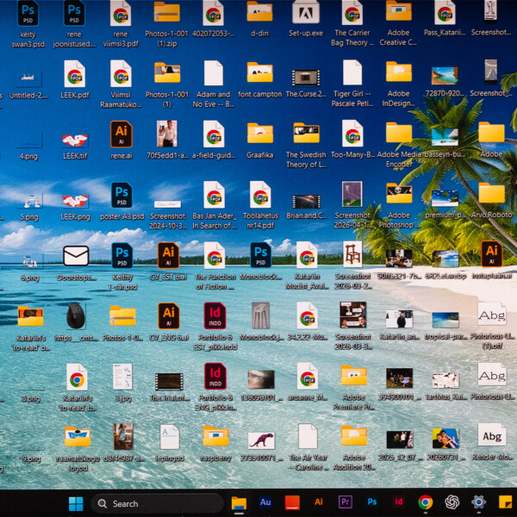
Task: Open Tiger Girl -- Pascale Peti... file
Action: pyautogui.click(x=352, y=72)
